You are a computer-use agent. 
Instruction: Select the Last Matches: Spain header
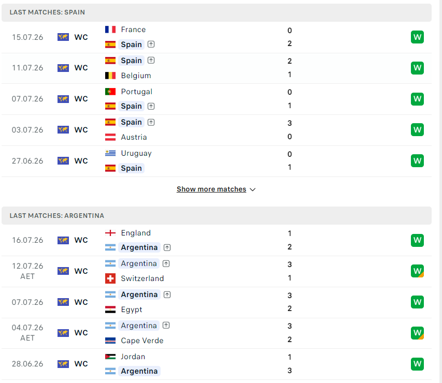(217, 12)
